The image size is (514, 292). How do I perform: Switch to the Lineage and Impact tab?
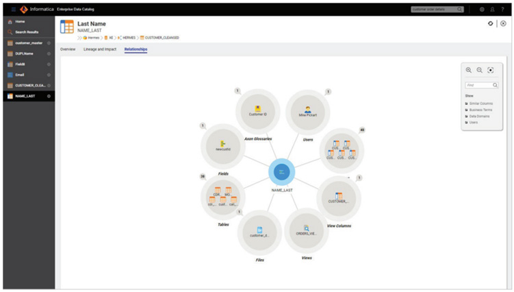[100, 49]
